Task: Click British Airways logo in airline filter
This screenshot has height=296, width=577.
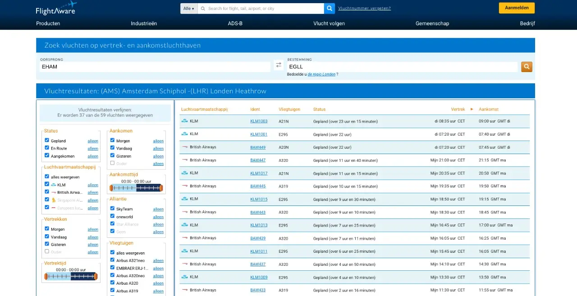Action: click(x=54, y=192)
